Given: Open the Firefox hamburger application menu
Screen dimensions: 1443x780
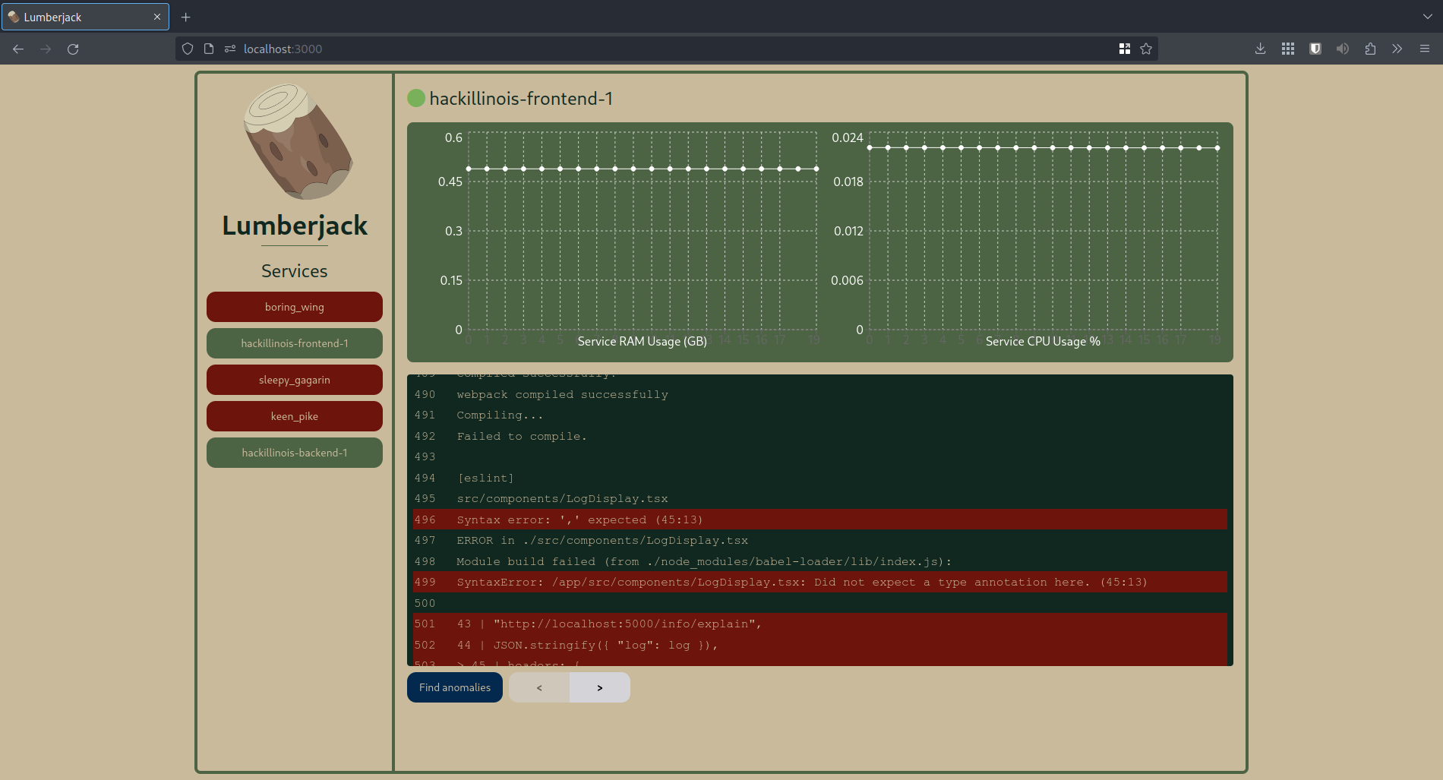Looking at the screenshot, I should (x=1425, y=49).
